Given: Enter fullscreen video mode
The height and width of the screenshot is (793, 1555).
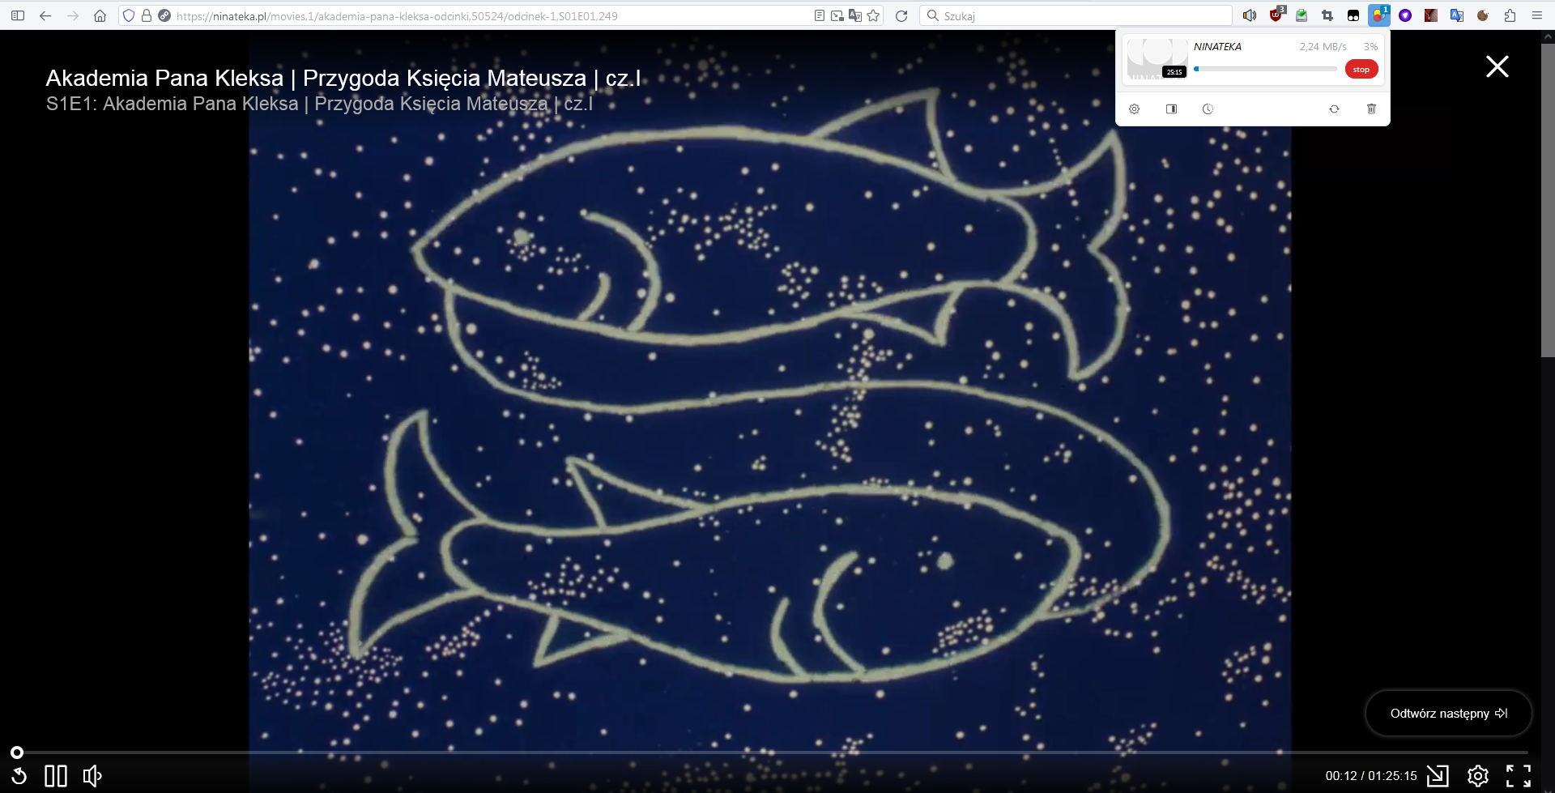Looking at the screenshot, I should [x=1518, y=776].
